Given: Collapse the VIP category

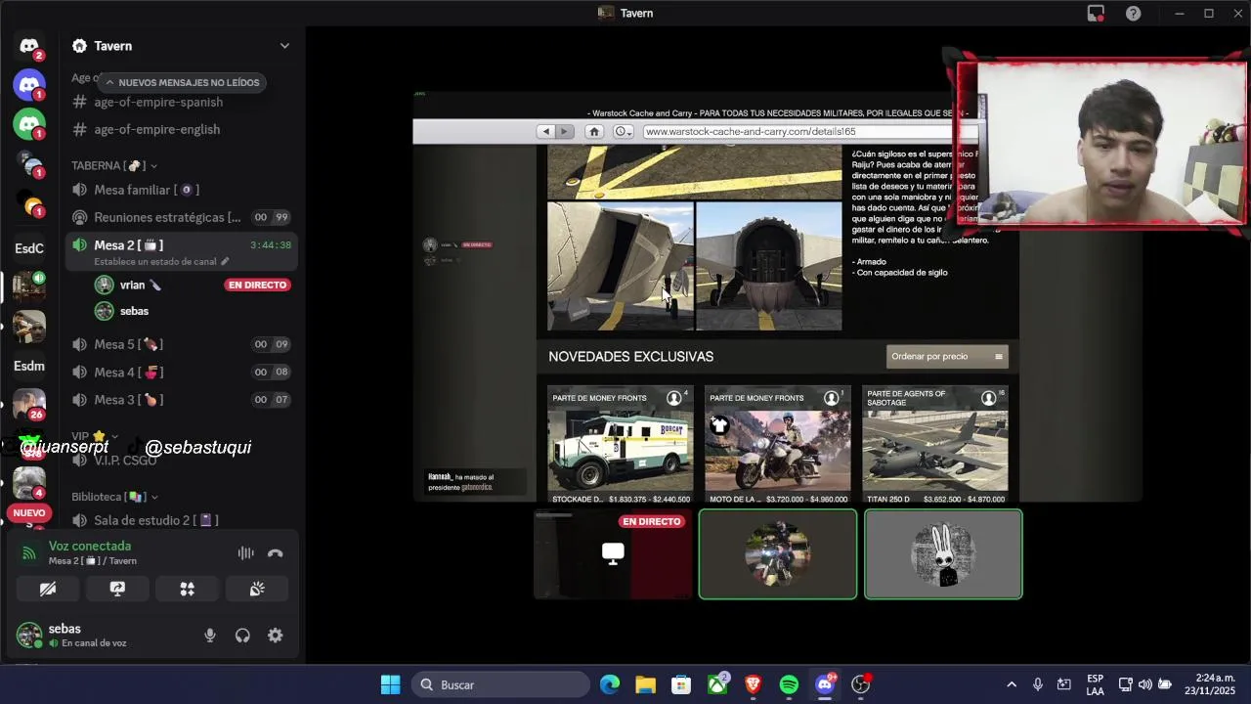Looking at the screenshot, I should (95, 436).
